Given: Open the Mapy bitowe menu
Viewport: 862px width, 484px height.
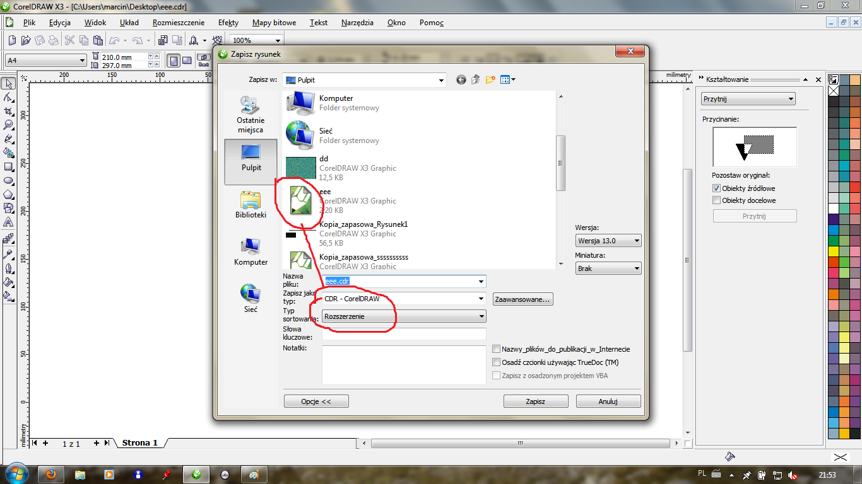Looking at the screenshot, I should point(274,23).
